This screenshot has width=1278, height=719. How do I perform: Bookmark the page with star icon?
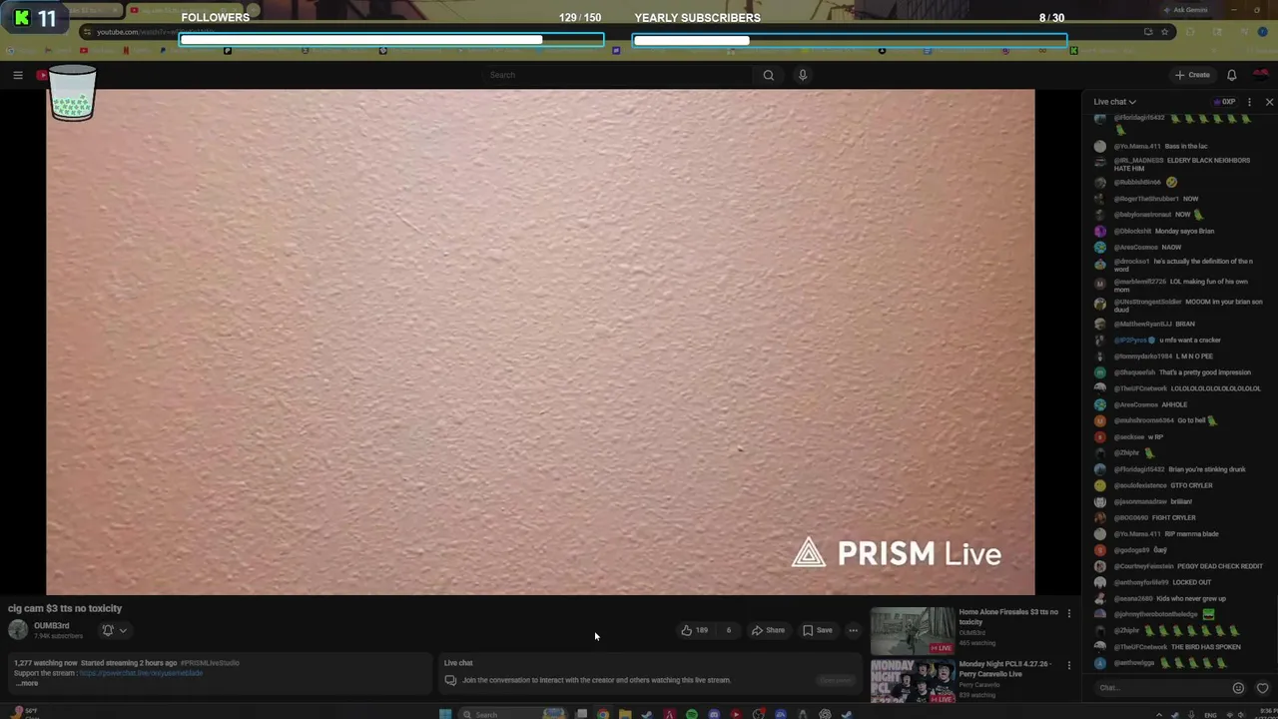point(1165,32)
